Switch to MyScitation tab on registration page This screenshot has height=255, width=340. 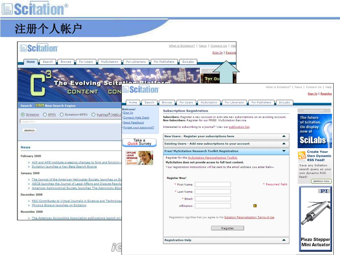pos(209,102)
